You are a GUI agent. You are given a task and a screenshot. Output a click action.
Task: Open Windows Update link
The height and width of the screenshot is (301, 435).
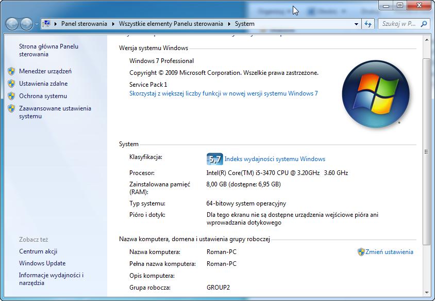(42, 263)
